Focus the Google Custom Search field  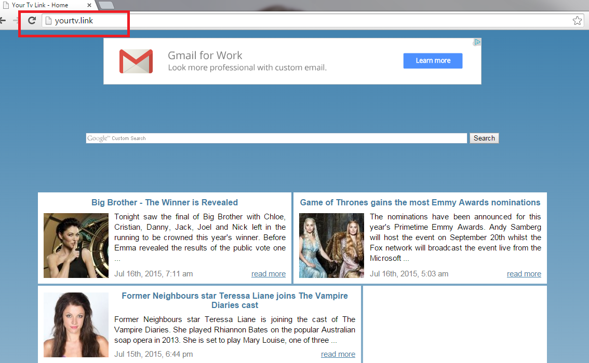[276, 138]
